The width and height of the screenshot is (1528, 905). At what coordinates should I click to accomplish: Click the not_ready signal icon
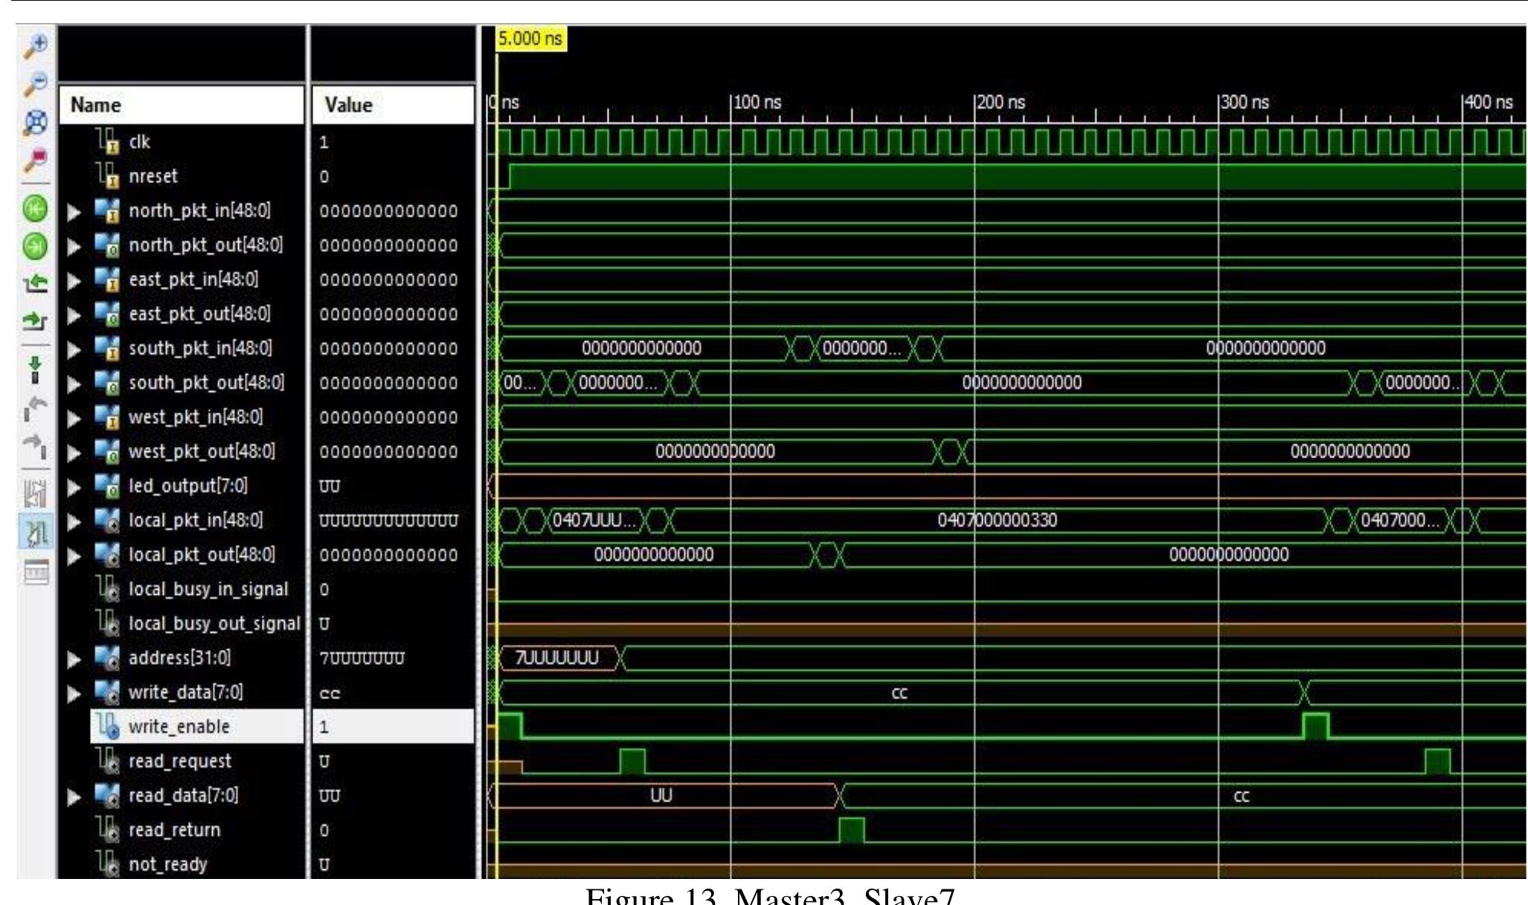pos(108,864)
